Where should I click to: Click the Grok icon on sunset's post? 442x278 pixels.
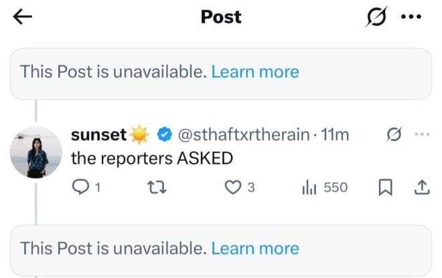click(x=394, y=134)
